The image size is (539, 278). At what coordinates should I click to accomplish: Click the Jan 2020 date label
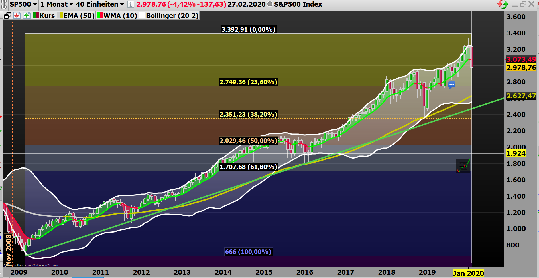coord(468,273)
